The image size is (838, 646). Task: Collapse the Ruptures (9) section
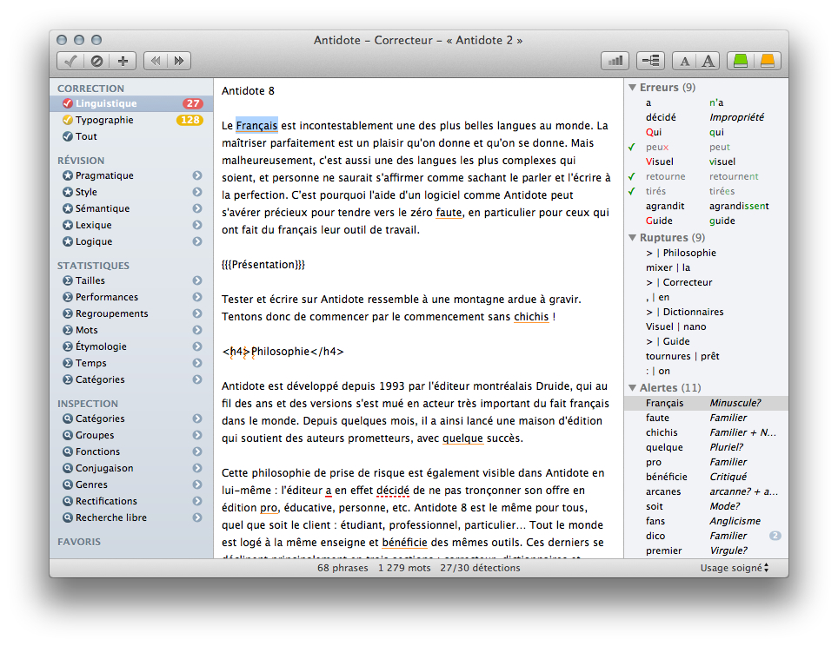click(x=632, y=237)
